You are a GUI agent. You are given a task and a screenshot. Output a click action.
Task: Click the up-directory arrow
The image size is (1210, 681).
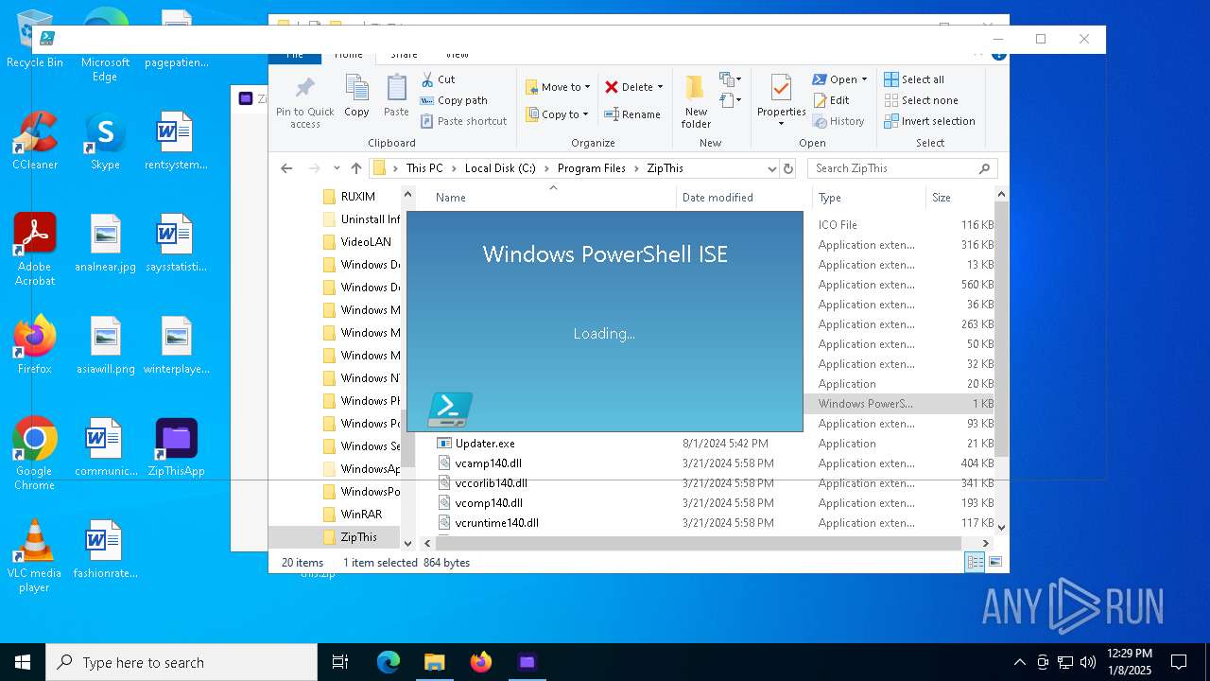pos(356,168)
